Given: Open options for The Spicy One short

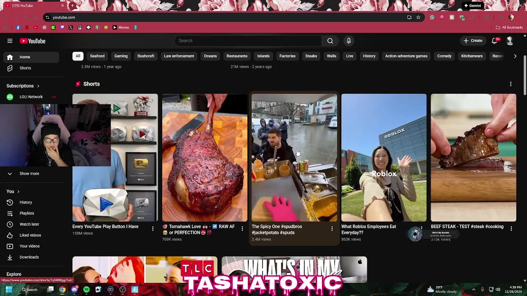Looking at the screenshot, I should click(332, 229).
